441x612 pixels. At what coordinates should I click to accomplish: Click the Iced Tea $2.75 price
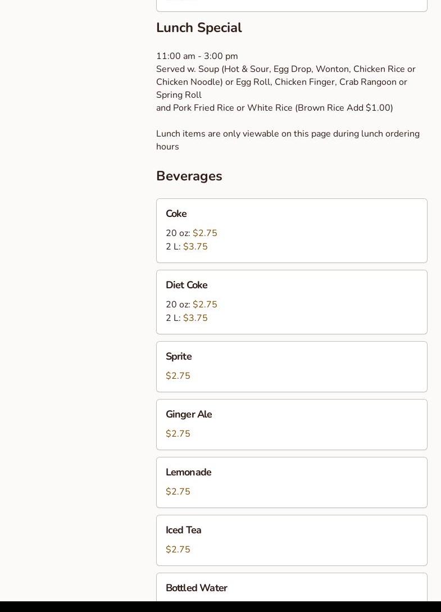[x=178, y=550]
